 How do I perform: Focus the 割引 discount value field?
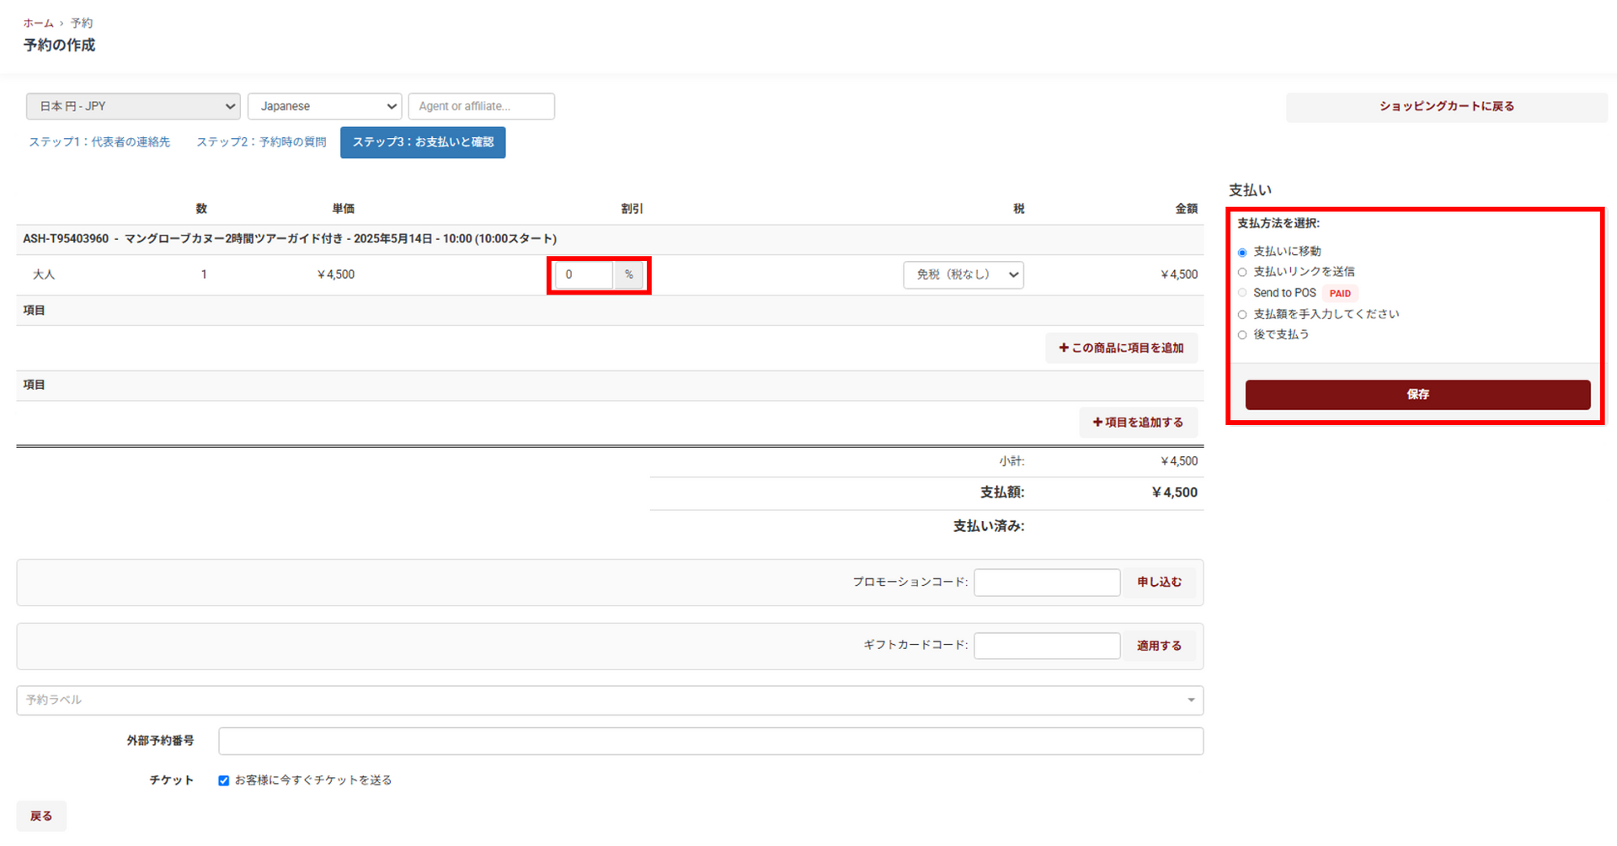[584, 274]
